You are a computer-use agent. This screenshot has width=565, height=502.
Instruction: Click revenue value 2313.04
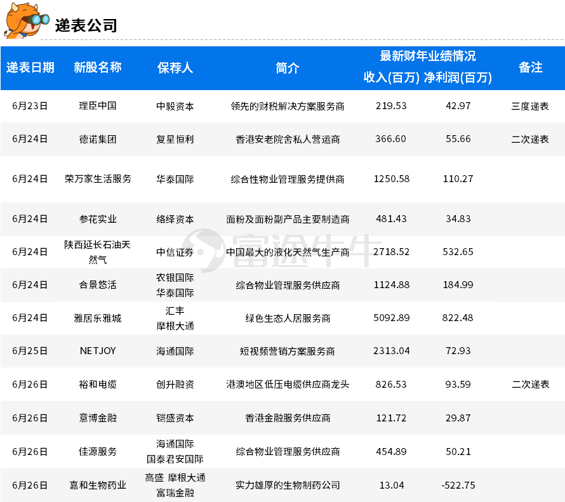391,351
